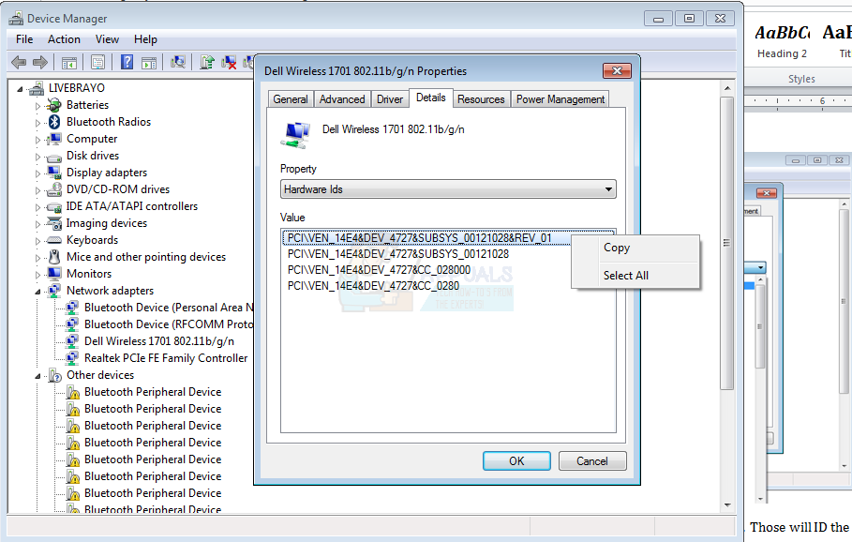
Task: Click the Realtek PCIe FE adapter icon
Action: click(x=72, y=358)
